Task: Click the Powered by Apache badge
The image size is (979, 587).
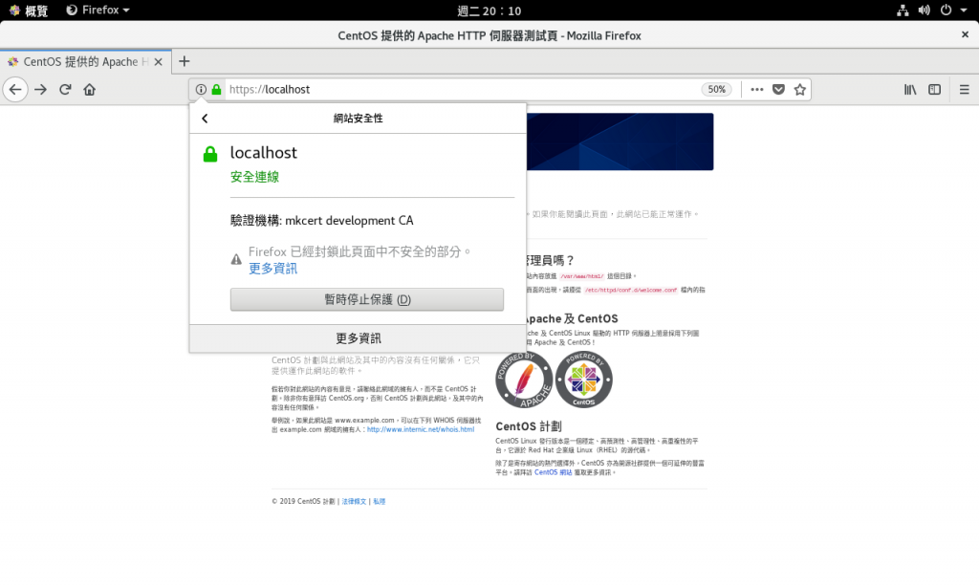Action: [523, 380]
